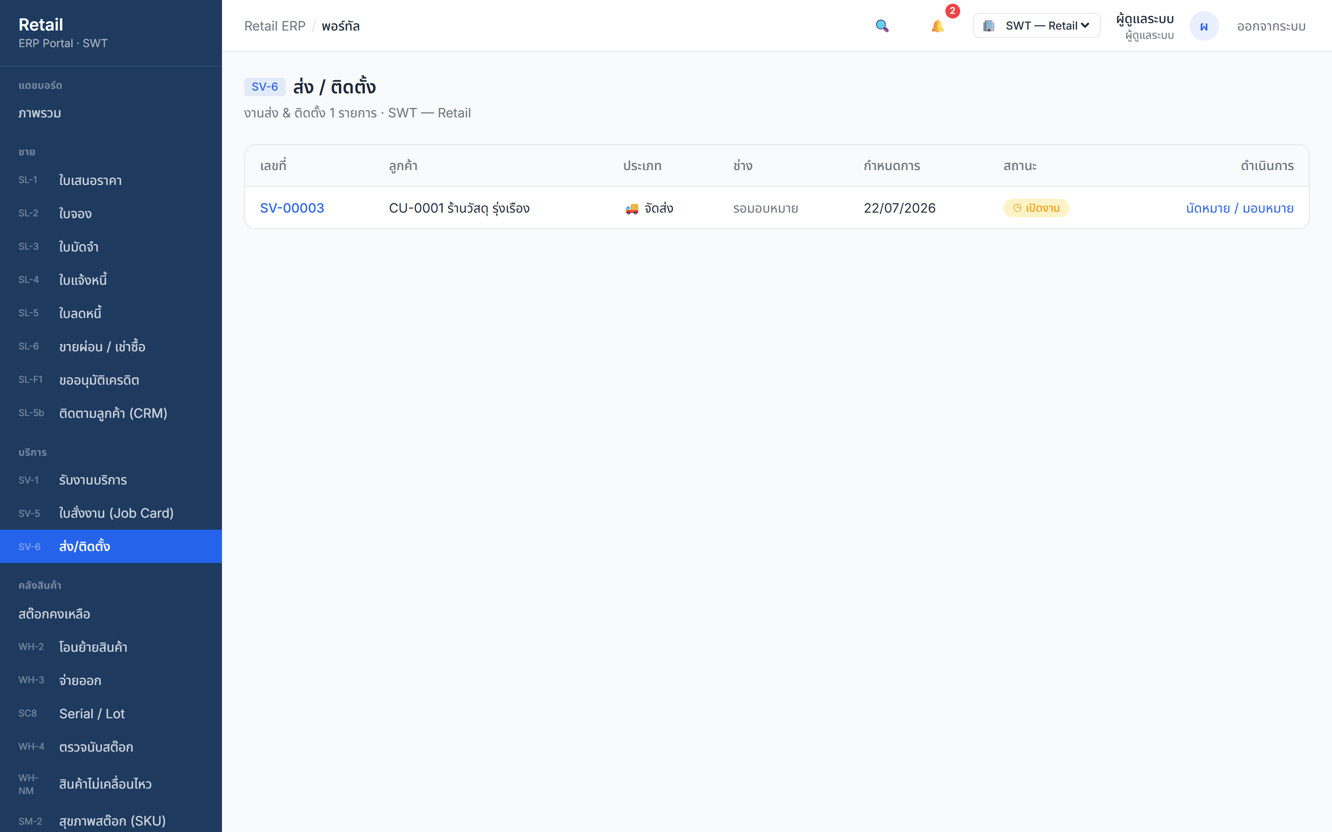Viewport: 1332px width, 832px height.
Task: Open the notifications bell
Action: [x=937, y=26]
